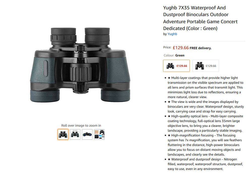This screenshot has width=249, height=173.
Task: View the accessories and case thumbnail
Action: click(x=99, y=134)
